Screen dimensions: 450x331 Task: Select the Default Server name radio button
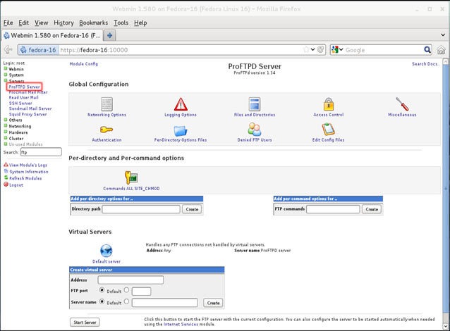click(102, 301)
